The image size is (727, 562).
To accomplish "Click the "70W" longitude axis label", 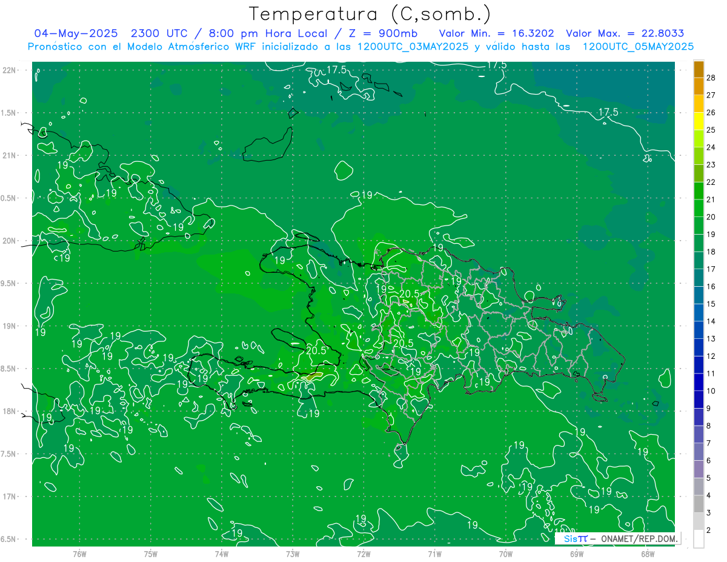I will 505,554.
